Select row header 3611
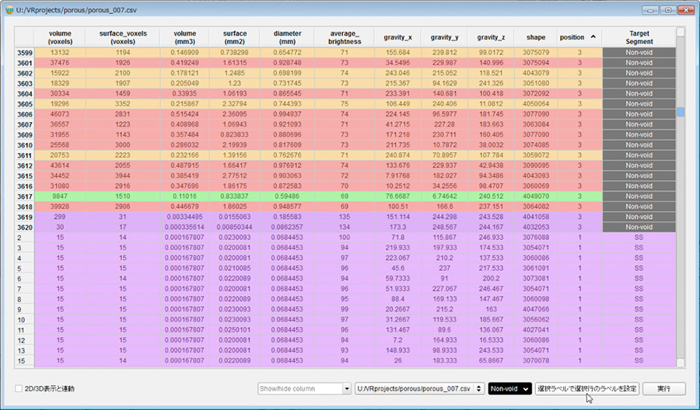The image size is (700, 410). [25, 155]
